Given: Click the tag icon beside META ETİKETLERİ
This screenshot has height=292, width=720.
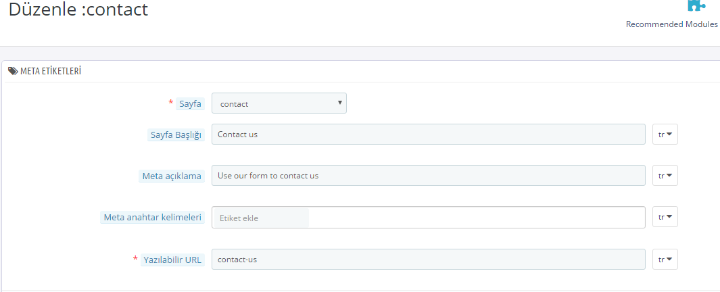Looking at the screenshot, I should 13,70.
